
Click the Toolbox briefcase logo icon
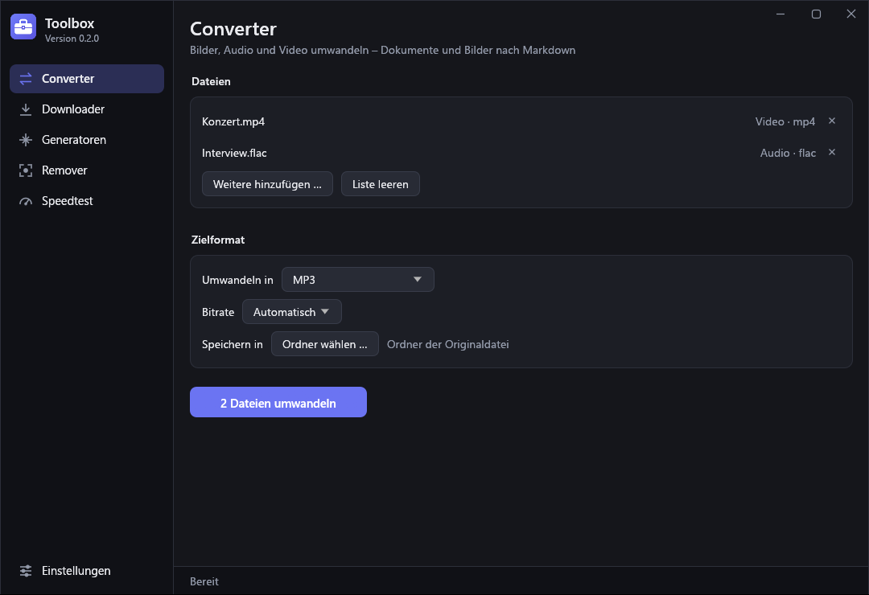click(23, 27)
